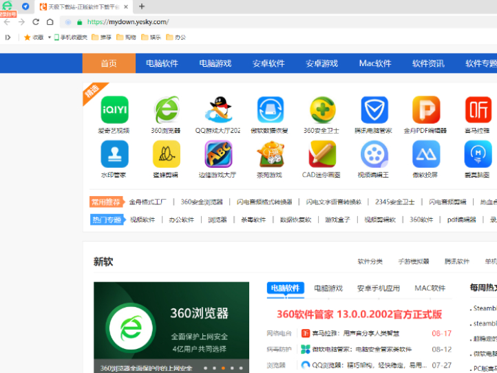Select 首页 in the site navigation

click(x=109, y=63)
